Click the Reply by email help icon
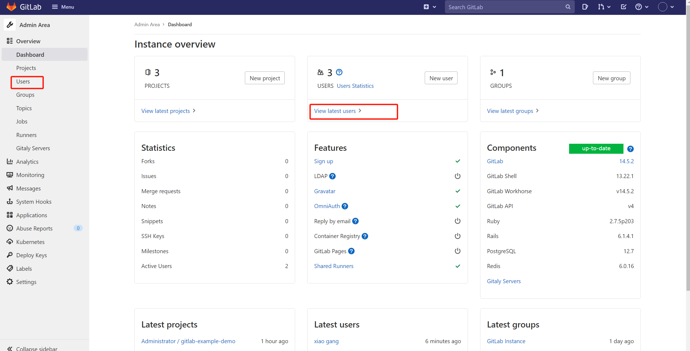Image resolution: width=690 pixels, height=351 pixels. [355, 221]
